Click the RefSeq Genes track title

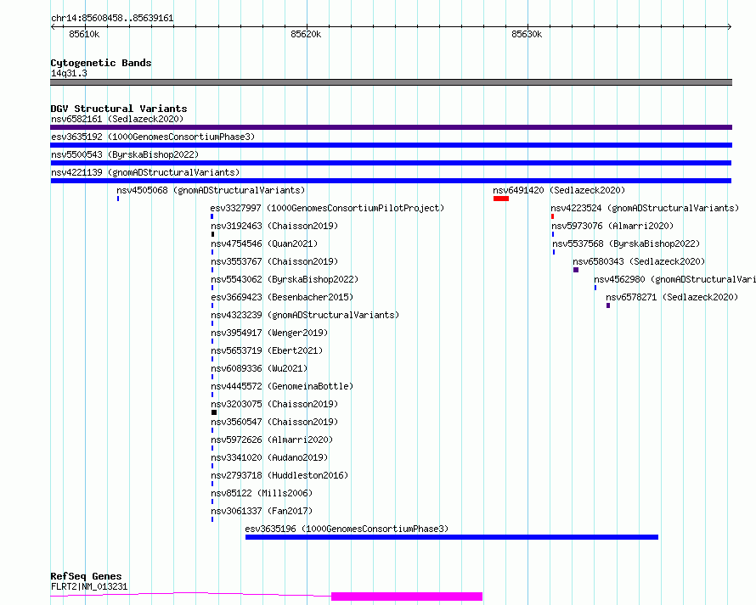click(x=86, y=577)
